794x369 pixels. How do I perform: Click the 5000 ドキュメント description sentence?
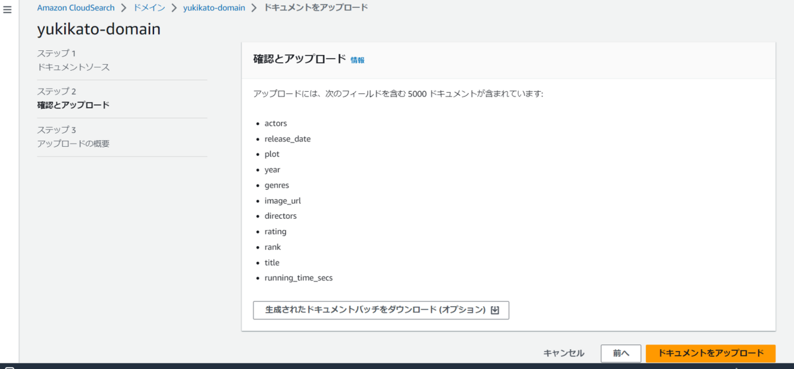pyautogui.click(x=398, y=94)
